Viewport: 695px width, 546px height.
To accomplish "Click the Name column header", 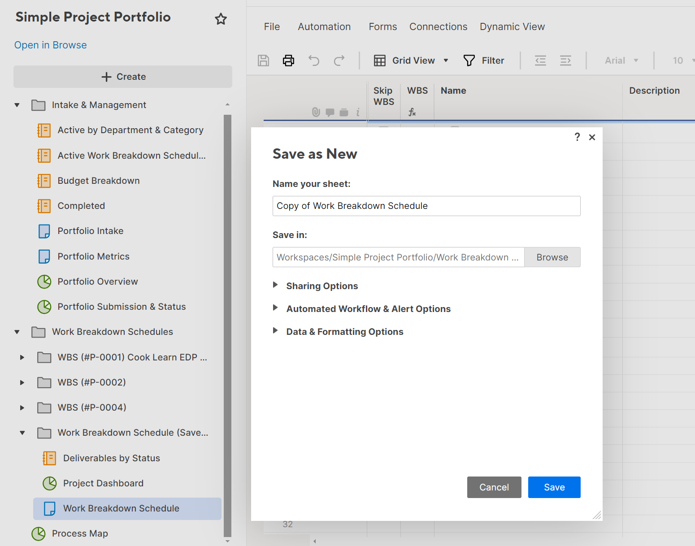I will click(x=453, y=91).
